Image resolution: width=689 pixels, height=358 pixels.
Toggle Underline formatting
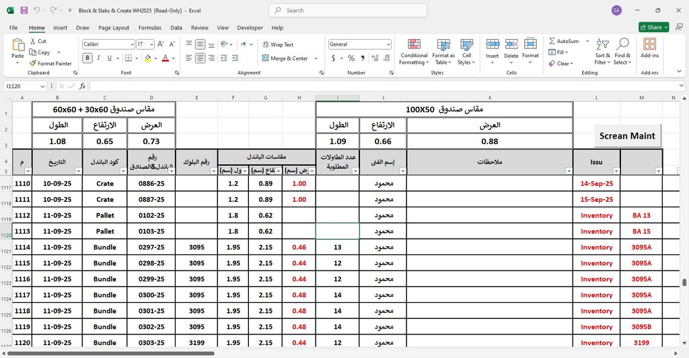click(x=110, y=58)
